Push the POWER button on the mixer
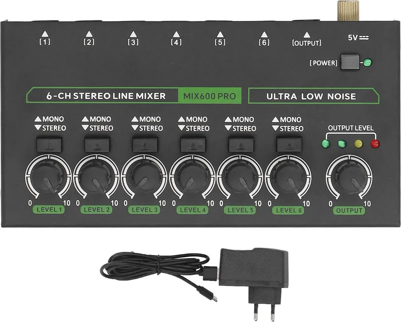Image resolution: width=401 pixels, height=322 pixels. tap(350, 62)
